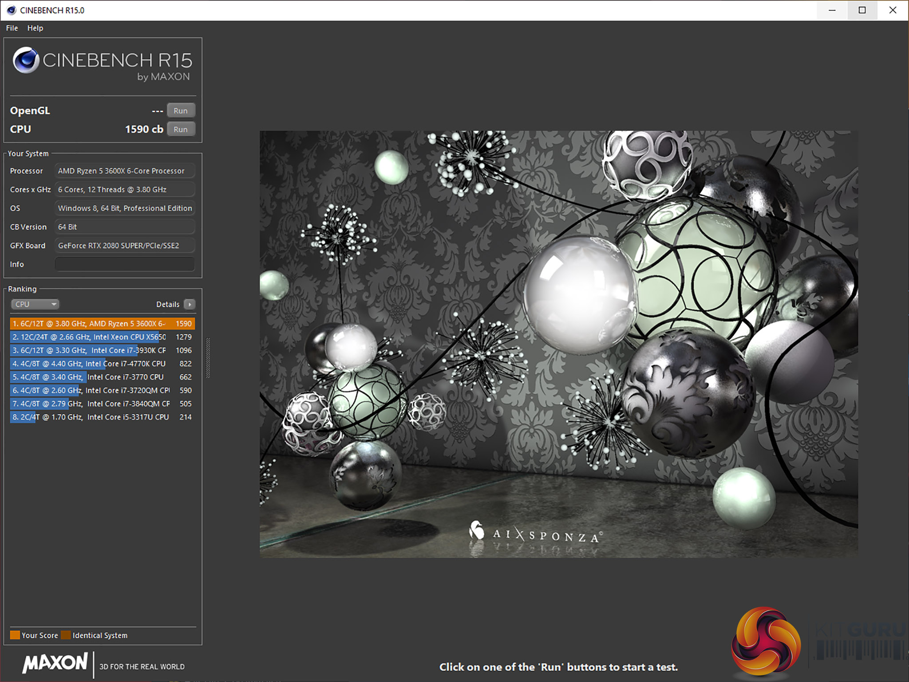Select the Core i5-3317U ranking entry

tap(102, 417)
